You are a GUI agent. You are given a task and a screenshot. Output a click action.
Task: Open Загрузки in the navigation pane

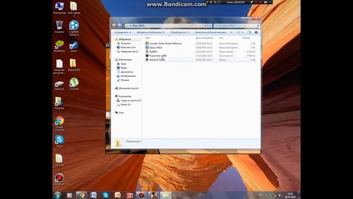coord(124,43)
